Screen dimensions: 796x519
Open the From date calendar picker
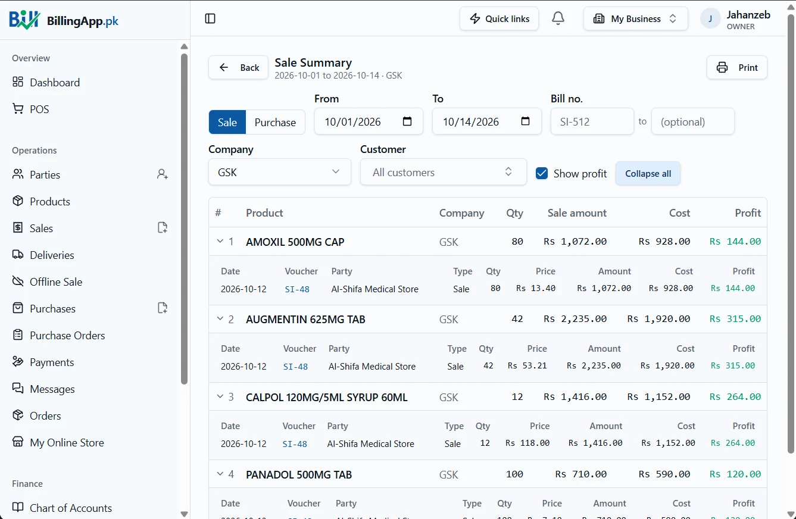coord(407,121)
